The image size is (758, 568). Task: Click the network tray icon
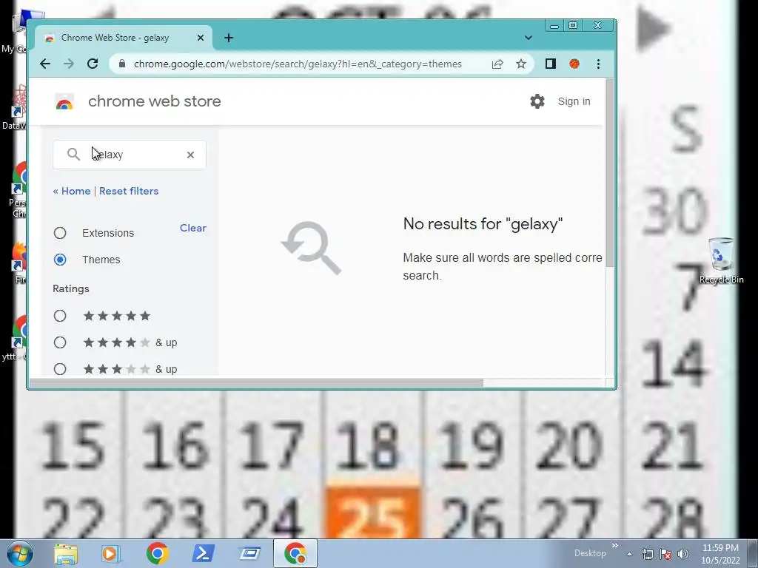tap(647, 554)
